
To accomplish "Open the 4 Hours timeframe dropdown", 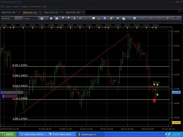I will pos(36,18).
